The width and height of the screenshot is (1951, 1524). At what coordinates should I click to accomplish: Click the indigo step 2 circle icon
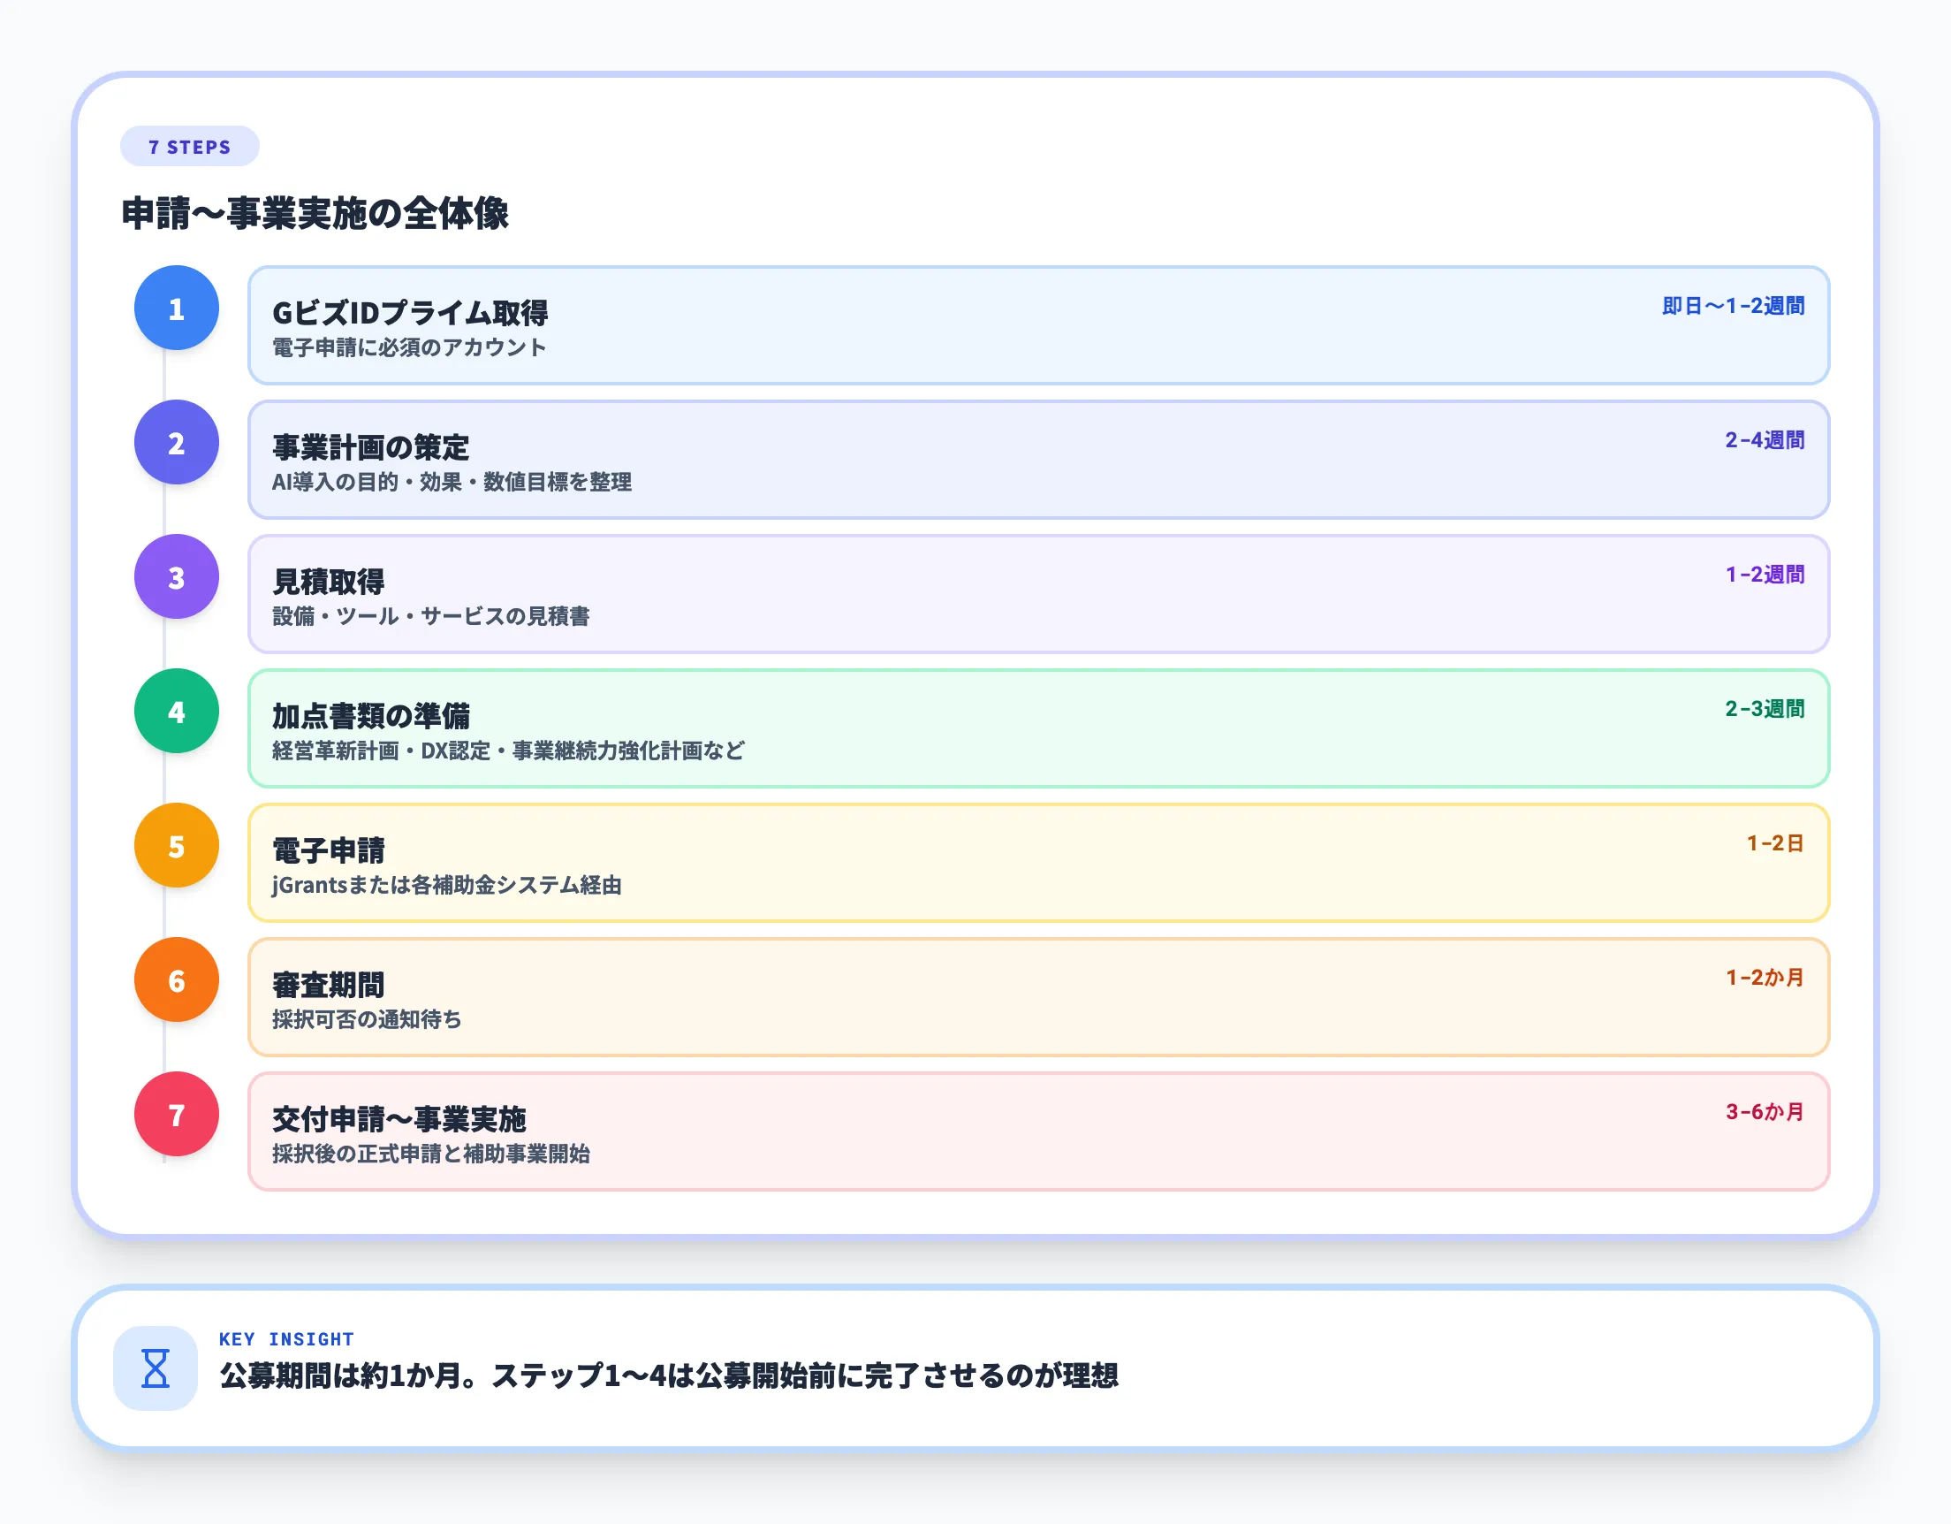click(176, 443)
